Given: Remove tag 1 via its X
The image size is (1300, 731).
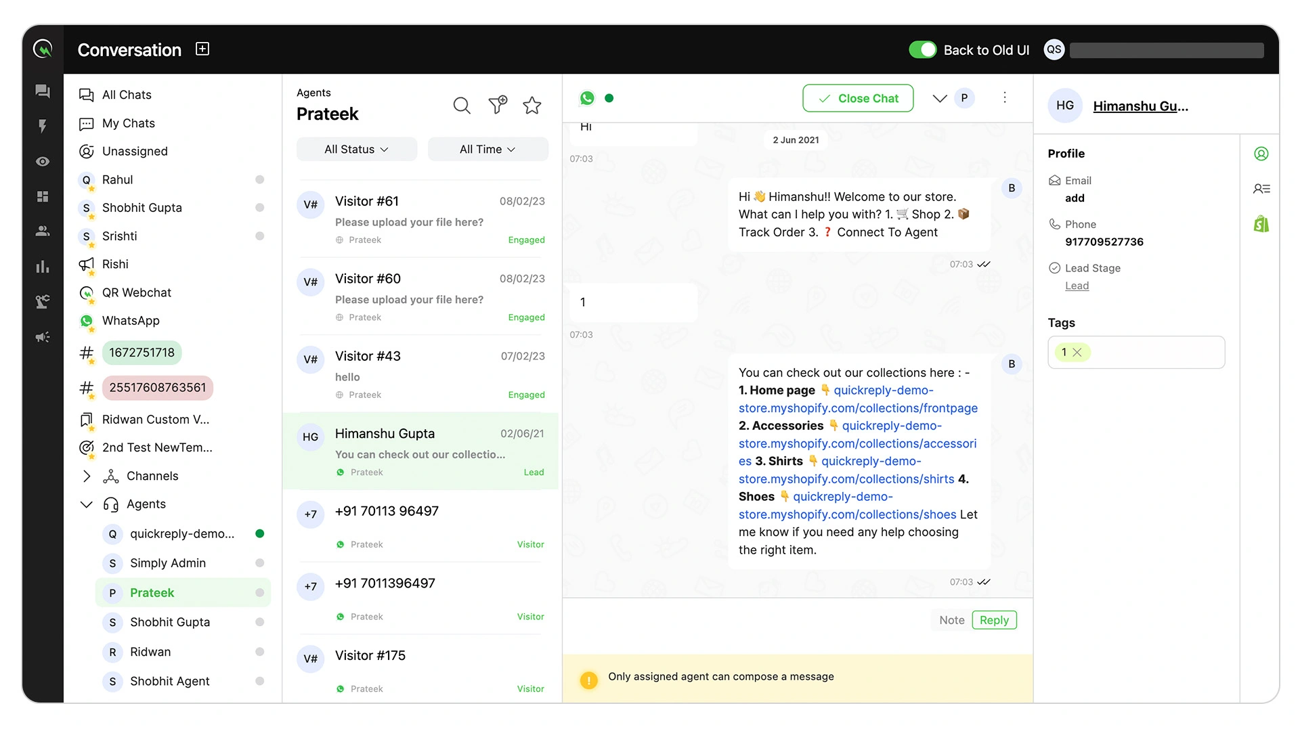Looking at the screenshot, I should [x=1077, y=353].
